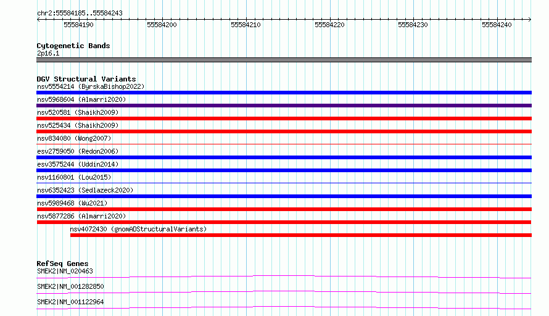The height and width of the screenshot is (316, 549).
Task: Select variant label nsv834080 (Wong2007)
Action: [74, 138]
